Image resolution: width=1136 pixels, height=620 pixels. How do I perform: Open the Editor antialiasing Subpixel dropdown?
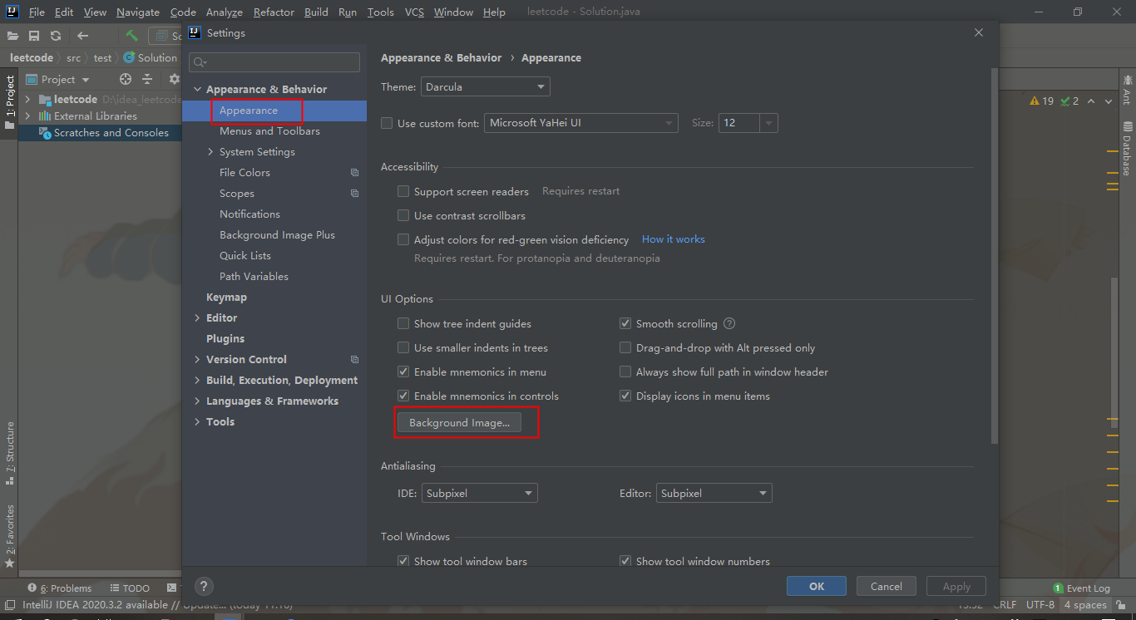click(714, 493)
